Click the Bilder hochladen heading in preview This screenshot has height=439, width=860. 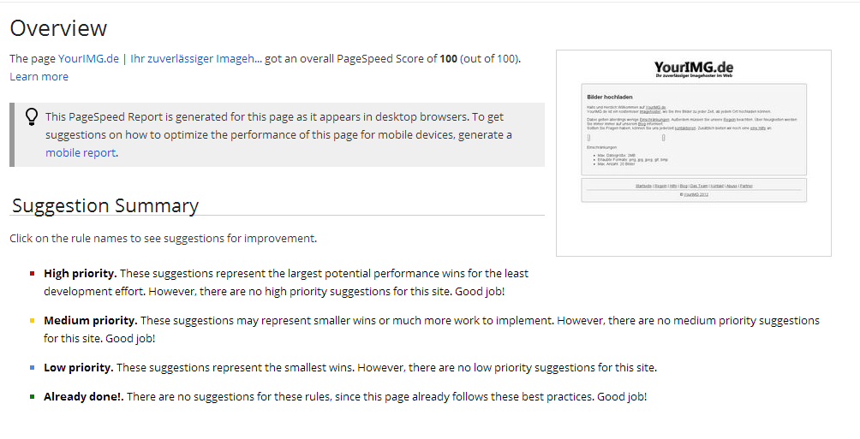click(609, 97)
